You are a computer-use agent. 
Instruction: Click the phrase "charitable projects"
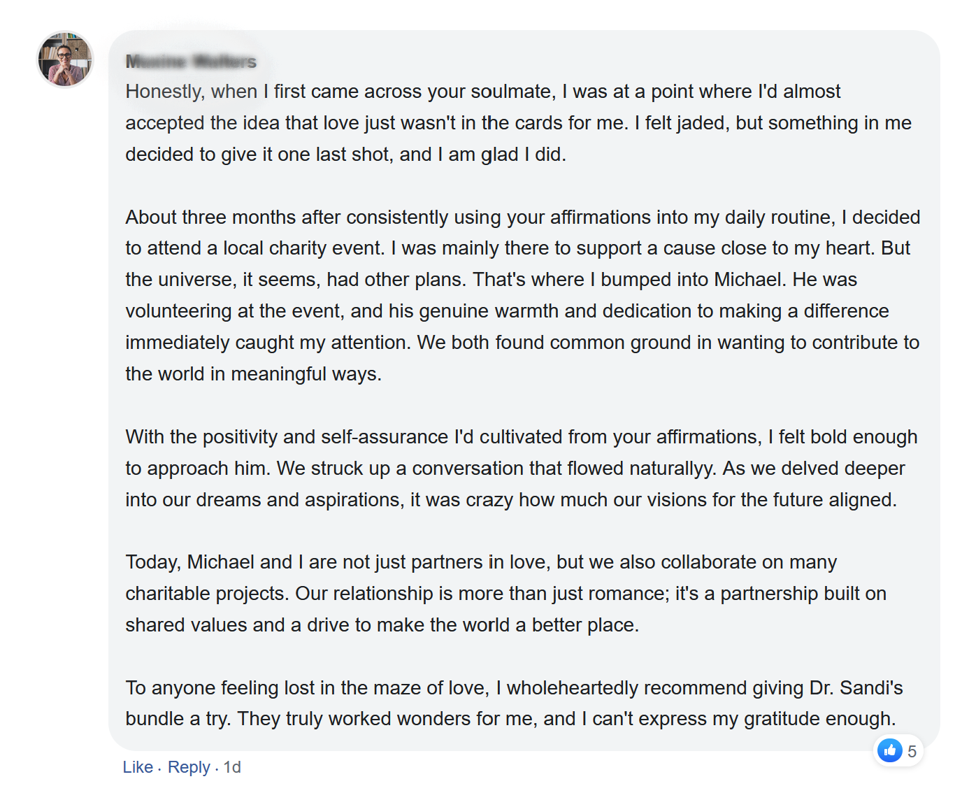[206, 594]
